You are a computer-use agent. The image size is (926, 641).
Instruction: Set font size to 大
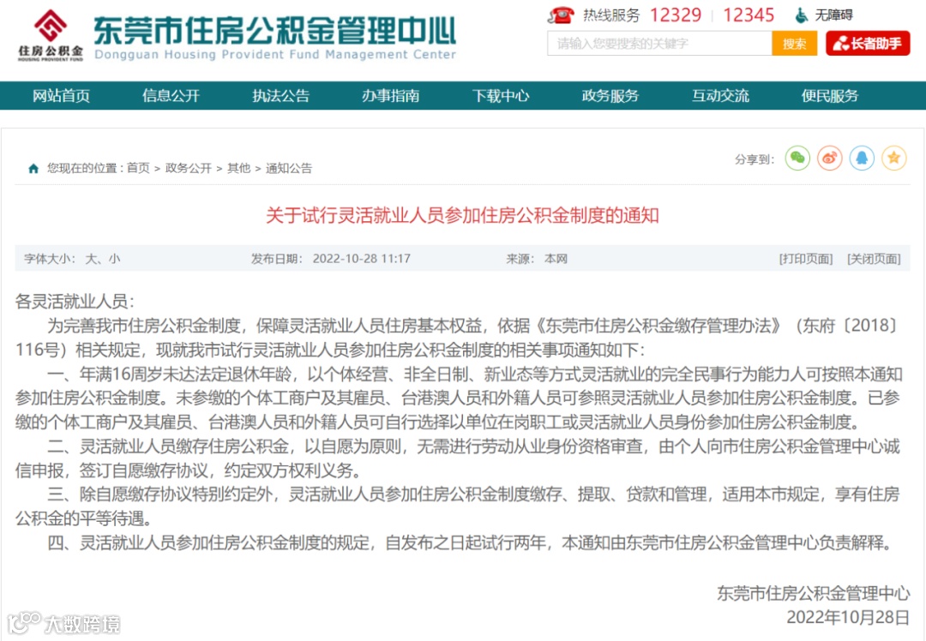91,259
